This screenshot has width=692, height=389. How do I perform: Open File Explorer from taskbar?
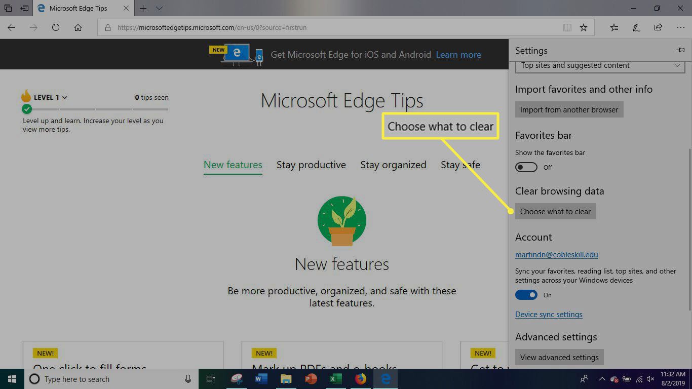point(286,379)
